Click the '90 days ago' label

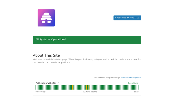41,92
